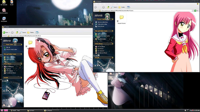Image resolution: width=200 pixels, height=112 pixels.
Task: Toggle Folders pane in My Music window
Action: pos(31,32)
